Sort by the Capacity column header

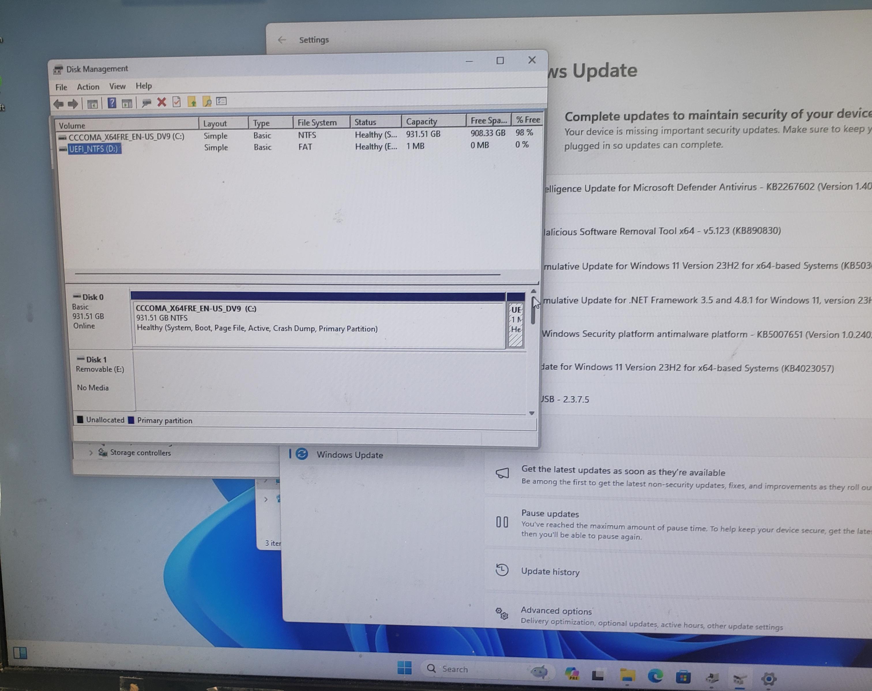[434, 121]
